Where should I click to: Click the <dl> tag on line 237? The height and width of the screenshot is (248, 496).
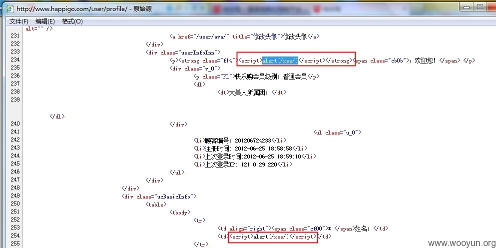(199, 84)
